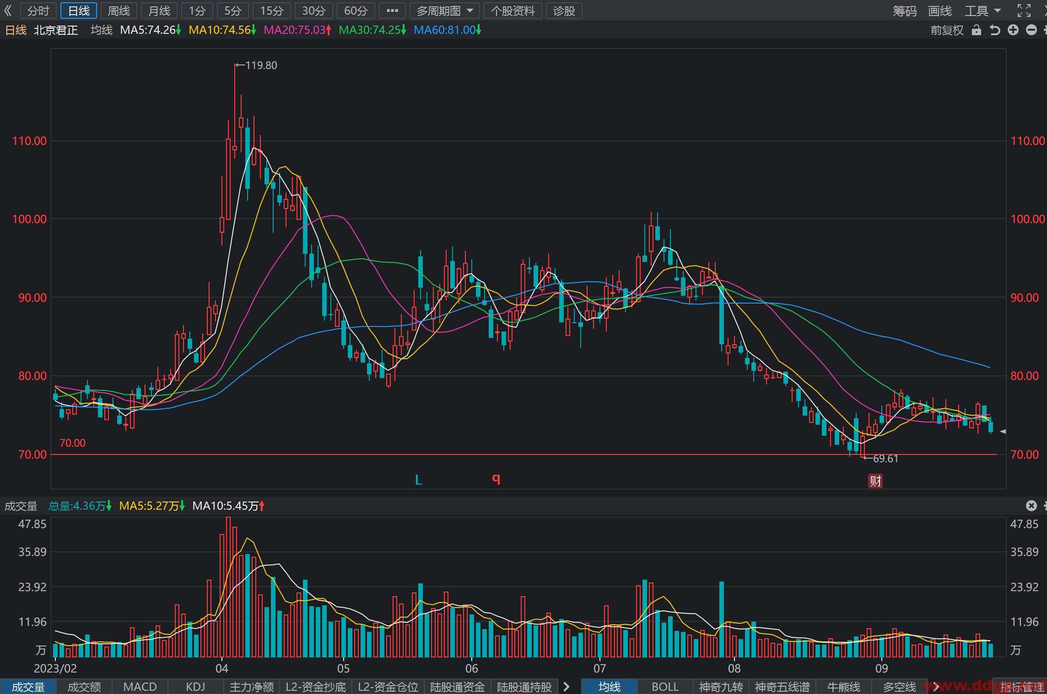Click the undo/restore arrow icon
Image resolution: width=1047 pixels, height=694 pixels.
click(x=995, y=30)
